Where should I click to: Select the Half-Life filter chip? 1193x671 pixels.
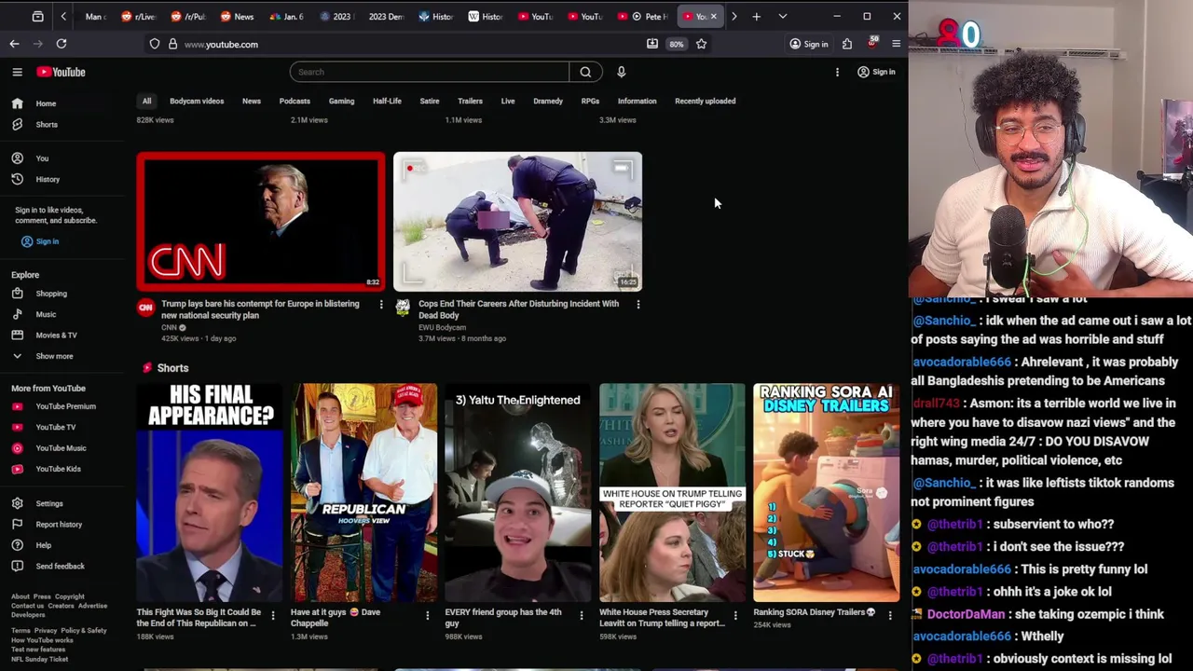pyautogui.click(x=387, y=101)
